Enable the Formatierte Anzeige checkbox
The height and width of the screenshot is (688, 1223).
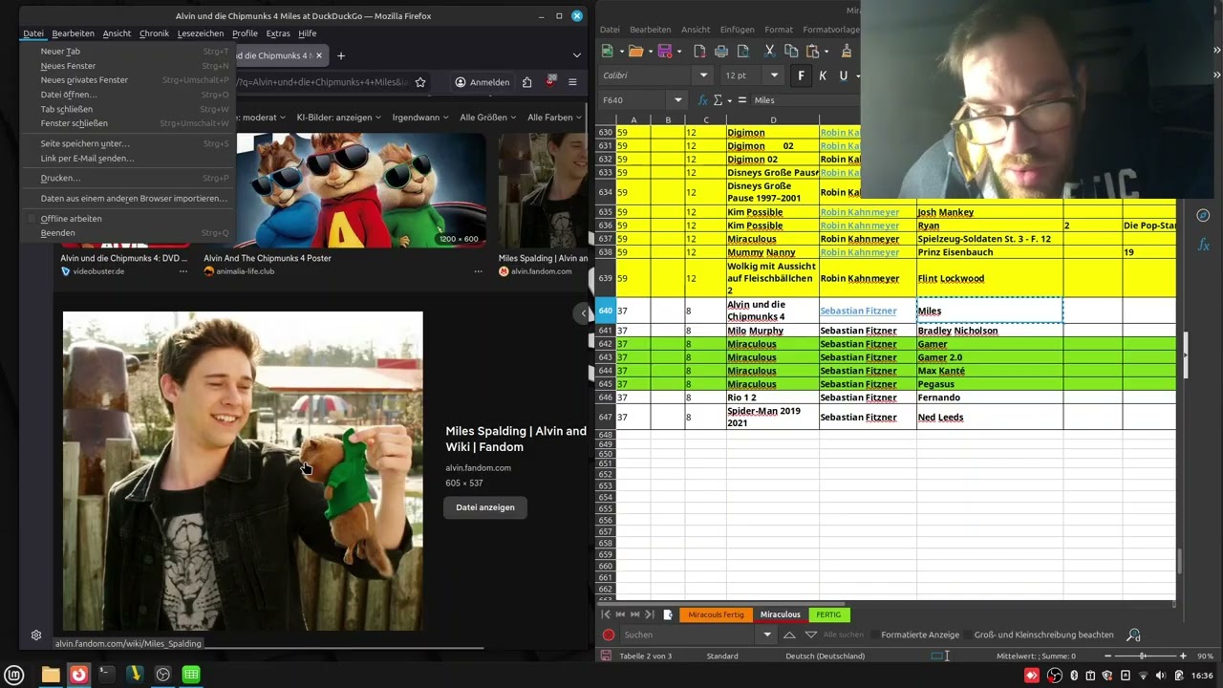pyautogui.click(x=875, y=634)
